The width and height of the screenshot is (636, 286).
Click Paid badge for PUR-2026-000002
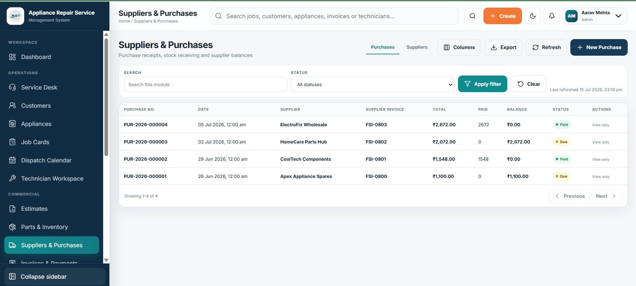tap(562, 159)
